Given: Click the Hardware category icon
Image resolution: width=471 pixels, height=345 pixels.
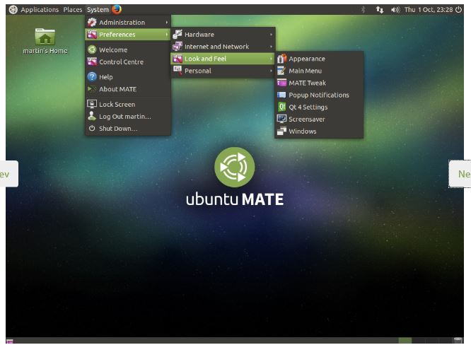Looking at the screenshot, I should pos(178,34).
